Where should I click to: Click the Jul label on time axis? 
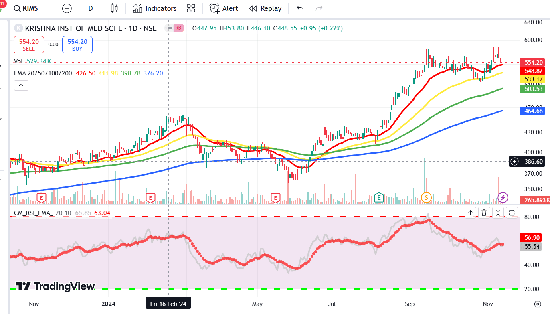[x=332, y=304]
